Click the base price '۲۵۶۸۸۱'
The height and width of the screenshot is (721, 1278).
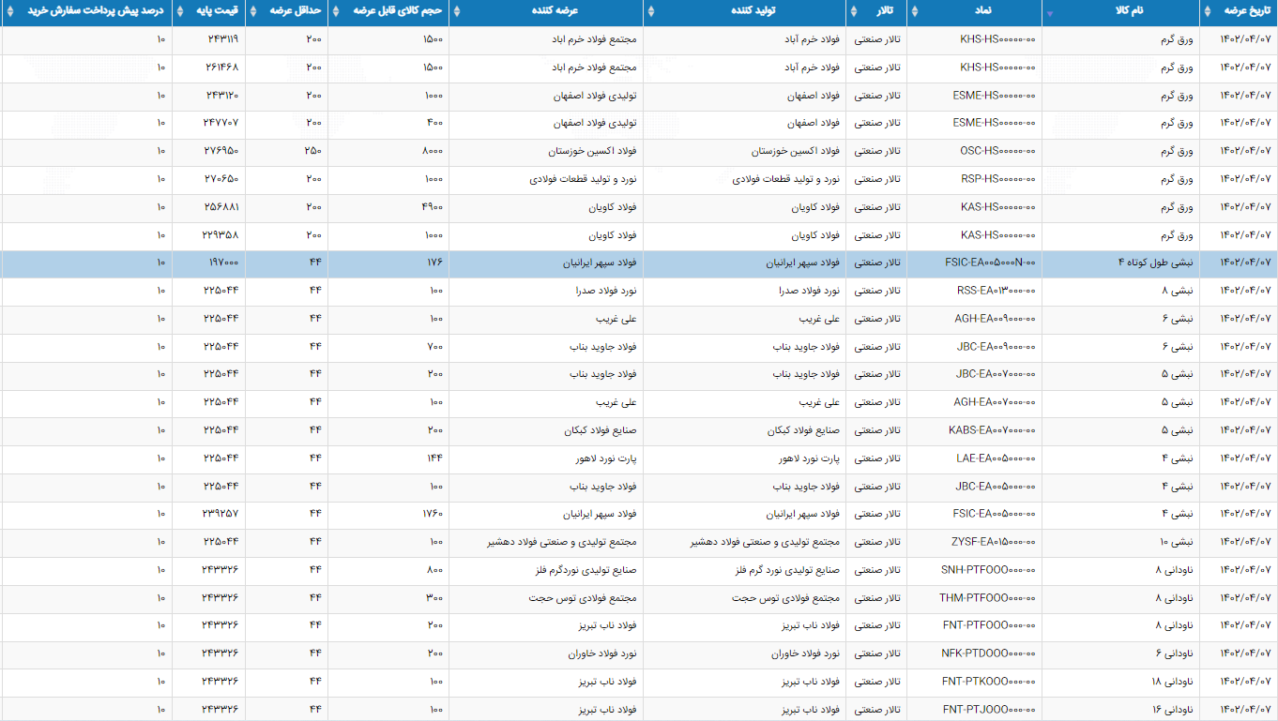click(221, 207)
